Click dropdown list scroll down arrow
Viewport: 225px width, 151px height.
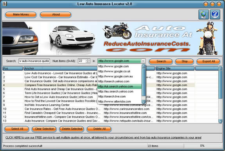coord(144,102)
